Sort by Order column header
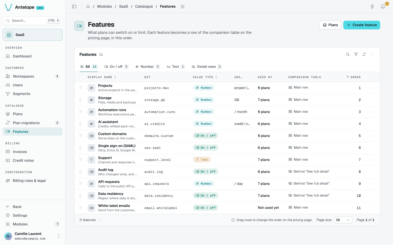 click(353, 77)
